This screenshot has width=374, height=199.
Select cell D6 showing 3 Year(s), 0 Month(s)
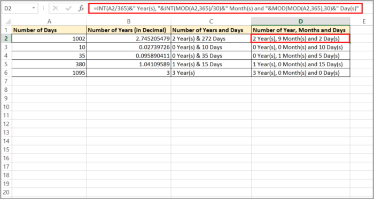coord(301,73)
